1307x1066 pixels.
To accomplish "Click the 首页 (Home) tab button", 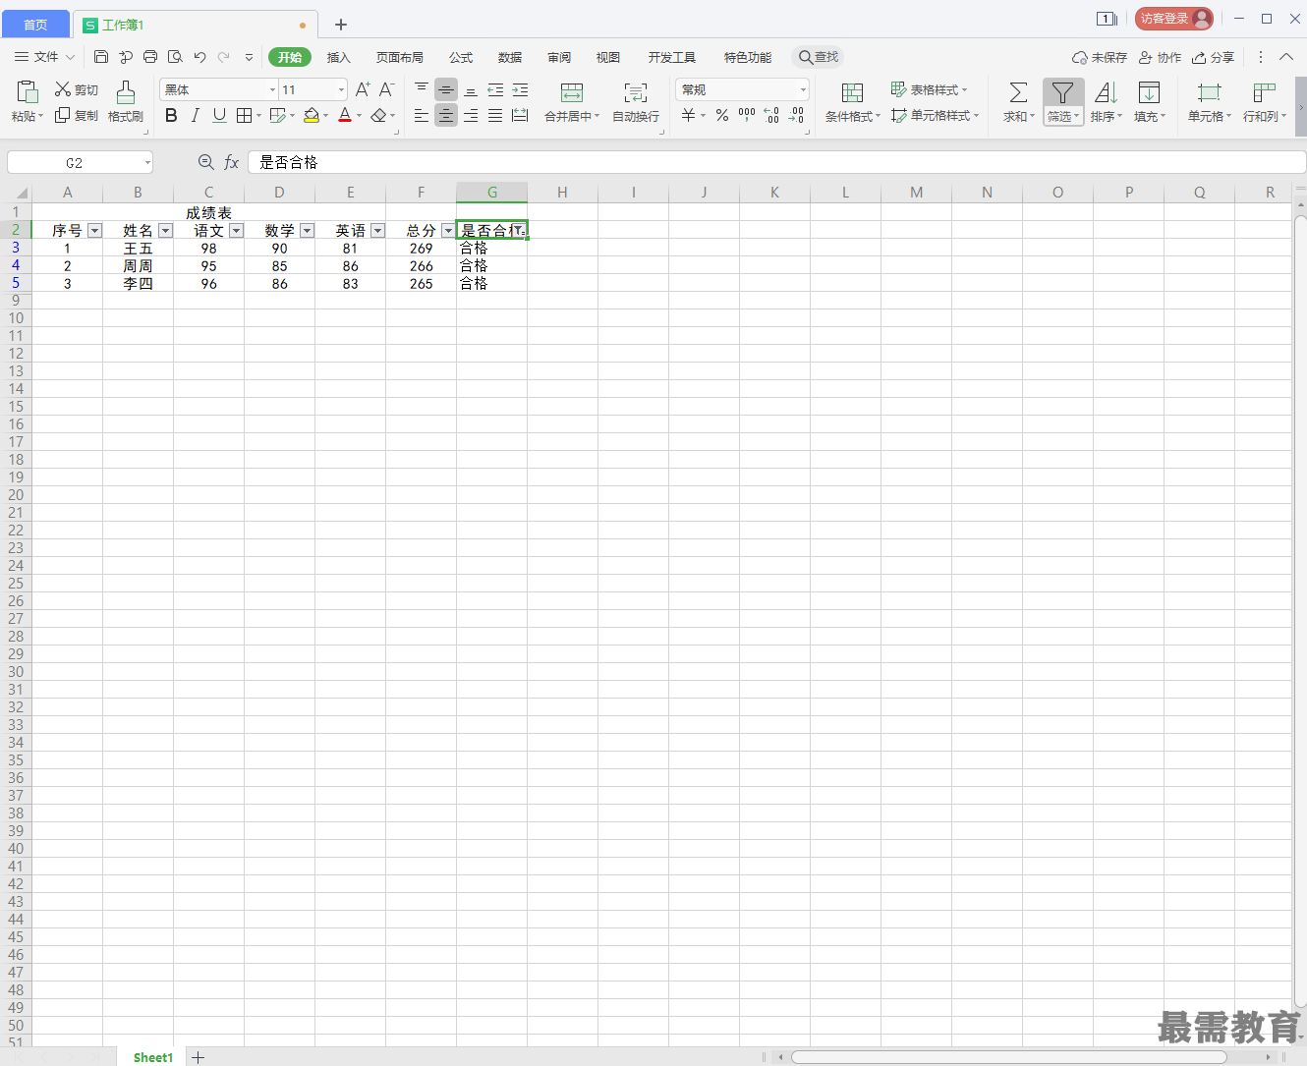I will coord(35,25).
